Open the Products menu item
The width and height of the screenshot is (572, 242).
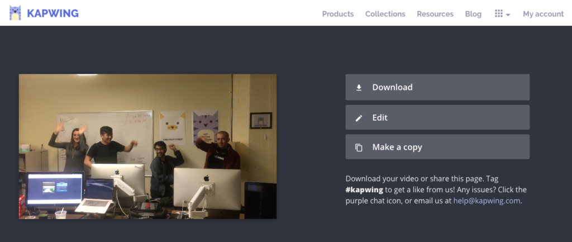337,14
